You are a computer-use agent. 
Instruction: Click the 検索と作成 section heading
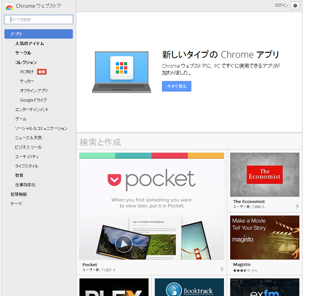click(100, 142)
